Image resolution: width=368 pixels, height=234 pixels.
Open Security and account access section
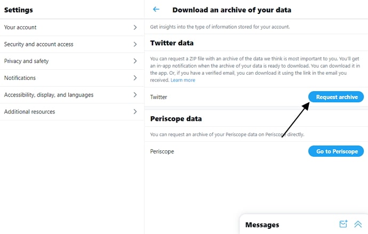[x=72, y=44]
